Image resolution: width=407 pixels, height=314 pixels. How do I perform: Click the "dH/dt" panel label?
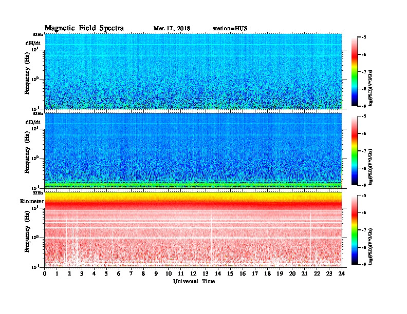pos(33,43)
